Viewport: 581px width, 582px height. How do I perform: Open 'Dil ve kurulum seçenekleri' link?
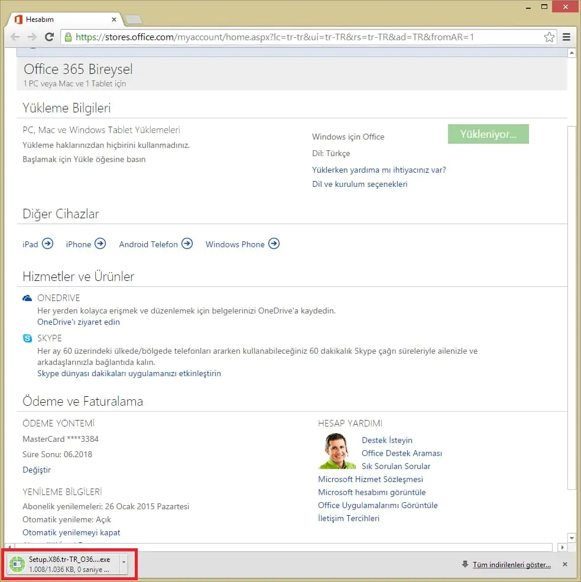click(x=359, y=184)
